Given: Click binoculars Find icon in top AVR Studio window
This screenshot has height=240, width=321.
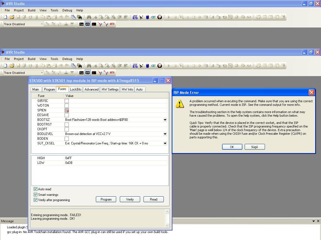Looking at the screenshot, I should coord(89,17).
